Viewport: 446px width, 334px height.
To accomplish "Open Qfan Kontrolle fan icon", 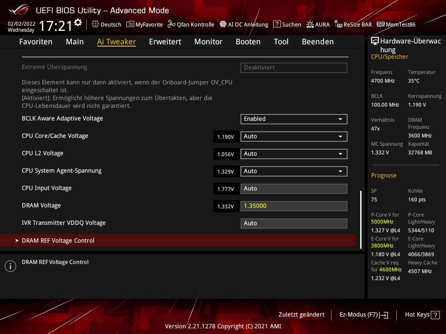I will (x=172, y=24).
